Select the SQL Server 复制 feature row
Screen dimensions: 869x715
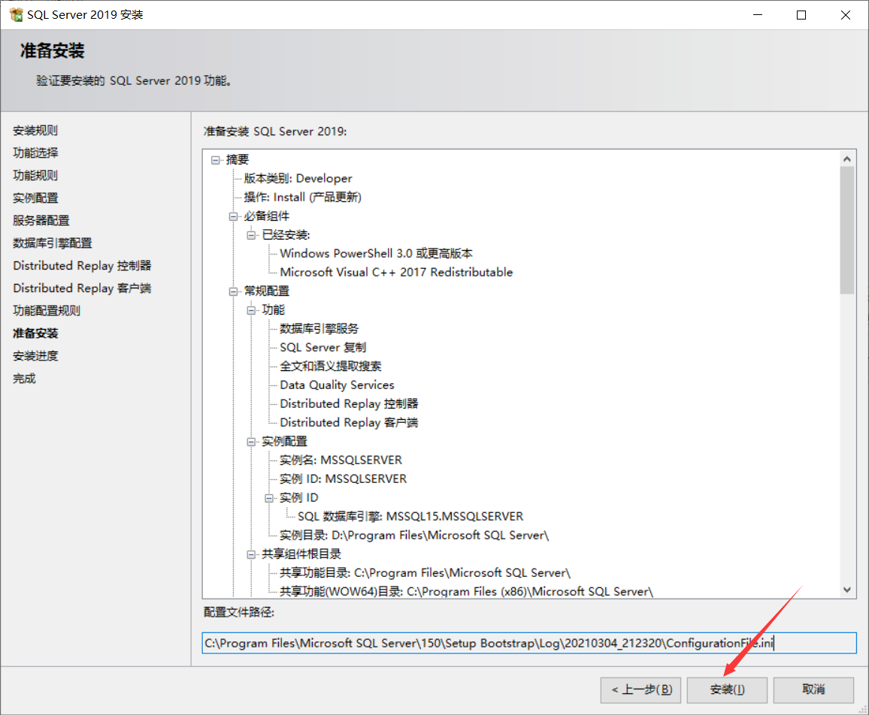(x=323, y=348)
